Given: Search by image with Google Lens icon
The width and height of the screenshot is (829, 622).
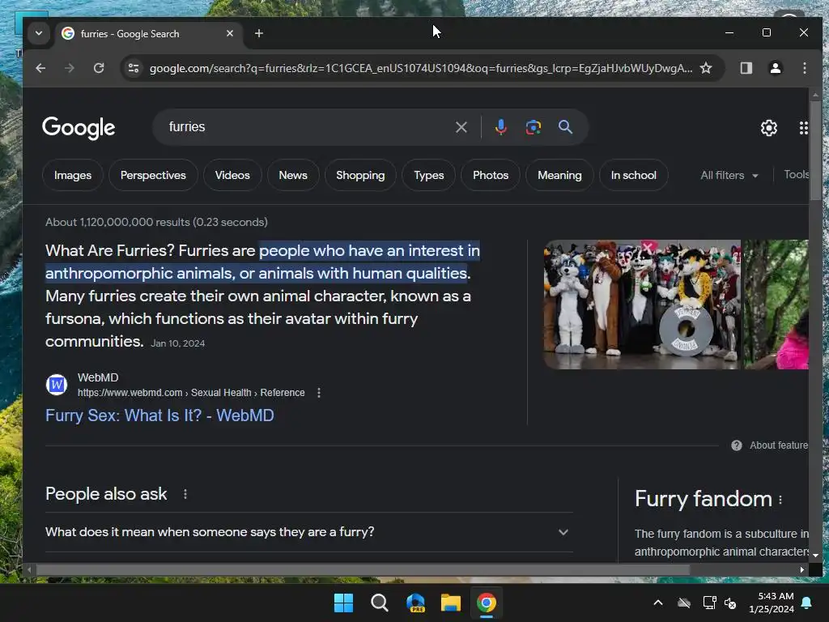Looking at the screenshot, I should click(x=533, y=127).
